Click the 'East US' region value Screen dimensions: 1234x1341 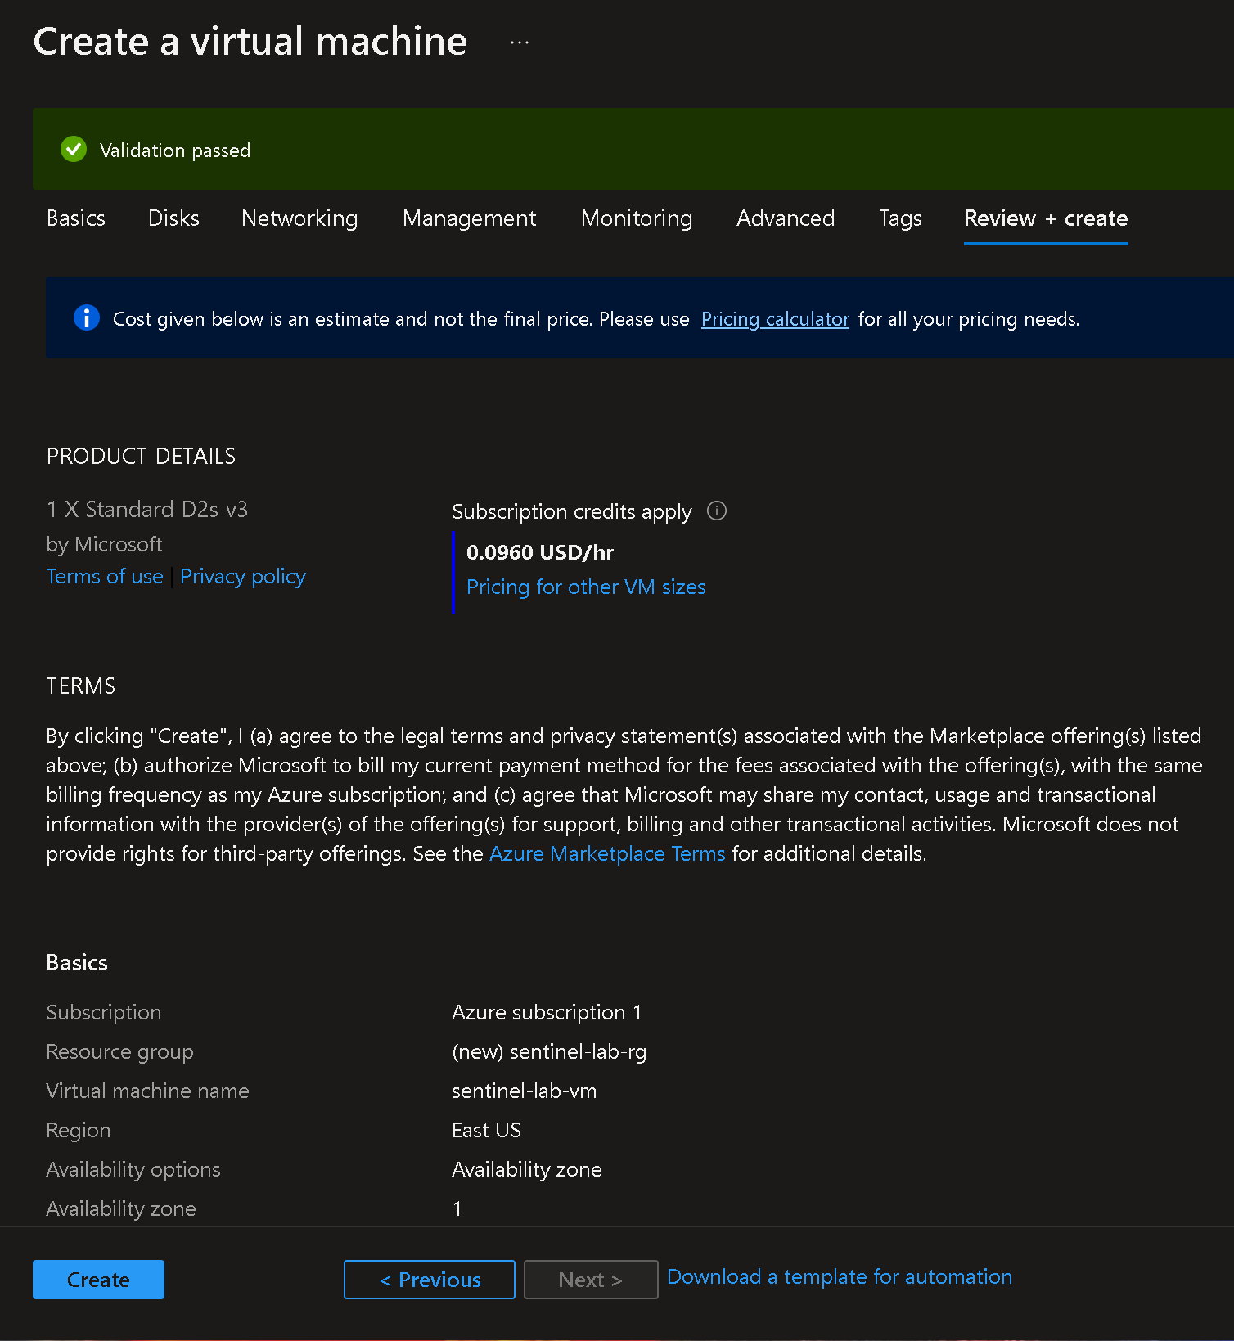pyautogui.click(x=486, y=1131)
